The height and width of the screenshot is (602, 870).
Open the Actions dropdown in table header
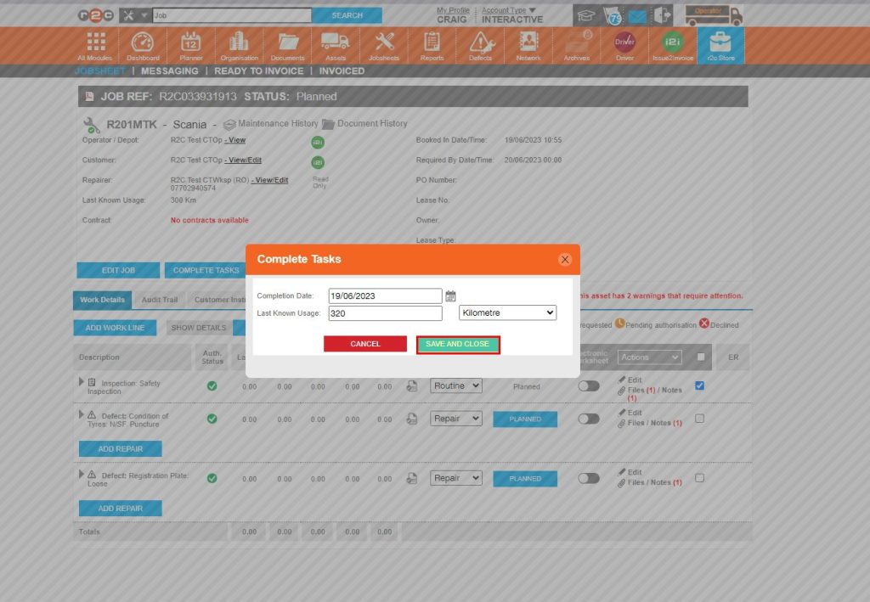[650, 357]
